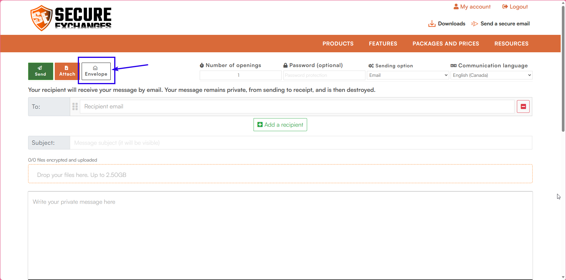Click the 'To:' label
Viewport: 566px width, 280px height.
(36, 107)
